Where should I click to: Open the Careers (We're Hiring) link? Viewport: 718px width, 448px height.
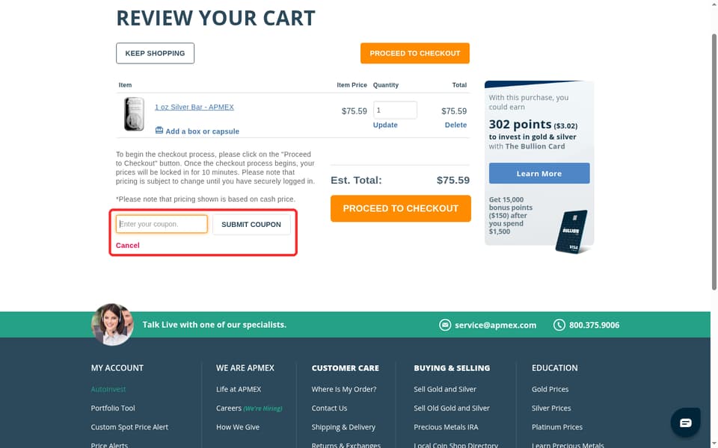pos(249,408)
